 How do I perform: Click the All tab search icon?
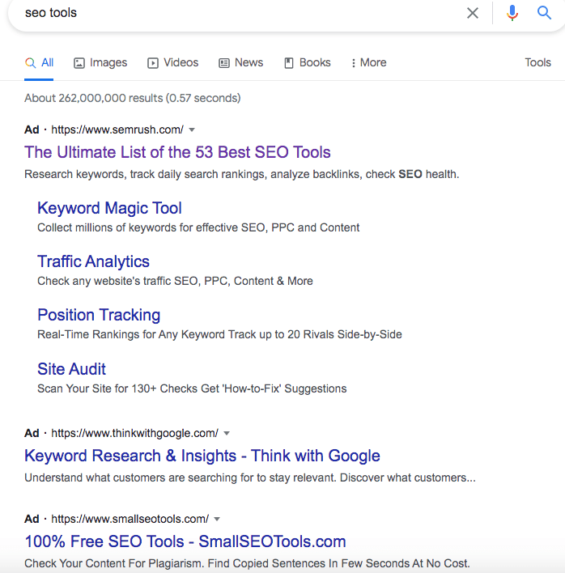pyautogui.click(x=30, y=63)
